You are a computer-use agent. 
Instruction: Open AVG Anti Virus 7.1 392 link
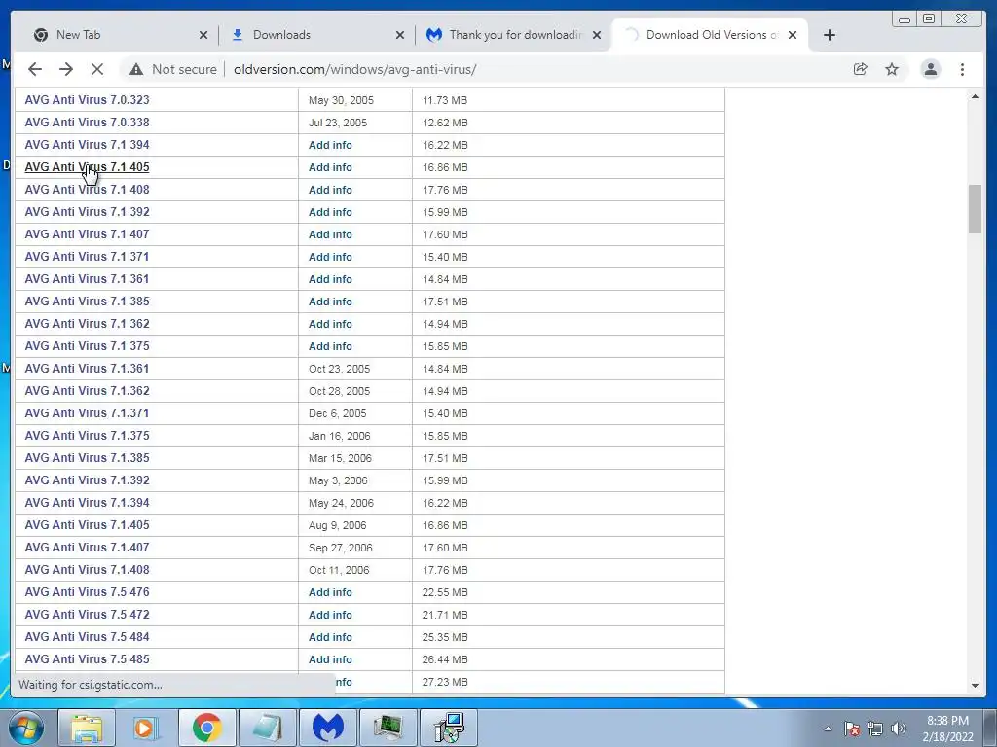click(87, 211)
